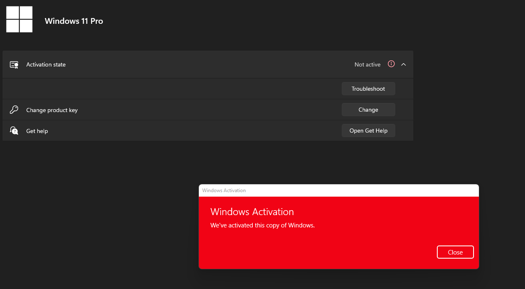Image resolution: width=525 pixels, height=289 pixels.
Task: Click the Activation state certificate icon
Action: click(x=14, y=64)
